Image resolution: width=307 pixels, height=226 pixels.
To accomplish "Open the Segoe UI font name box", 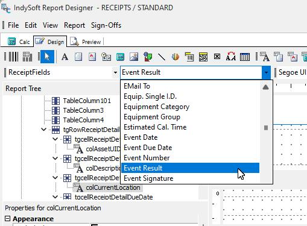I will (292, 72).
